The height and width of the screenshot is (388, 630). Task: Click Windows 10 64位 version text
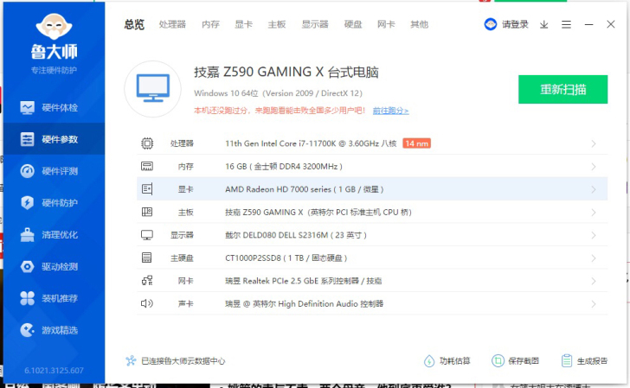278,93
